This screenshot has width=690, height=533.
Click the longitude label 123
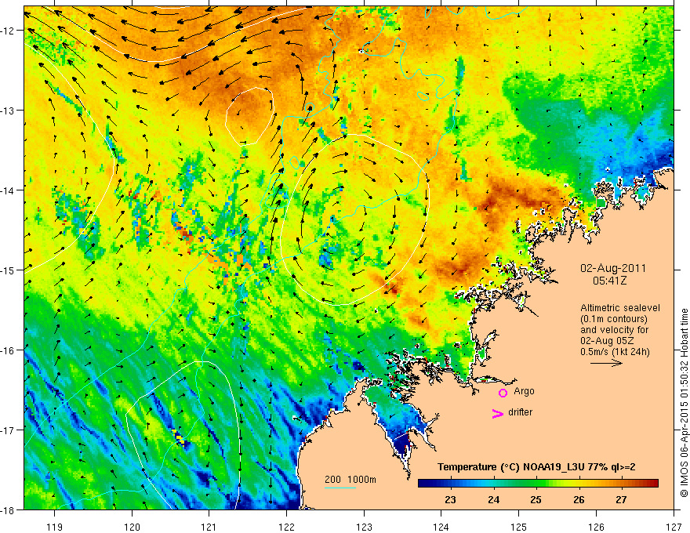pos(364,528)
